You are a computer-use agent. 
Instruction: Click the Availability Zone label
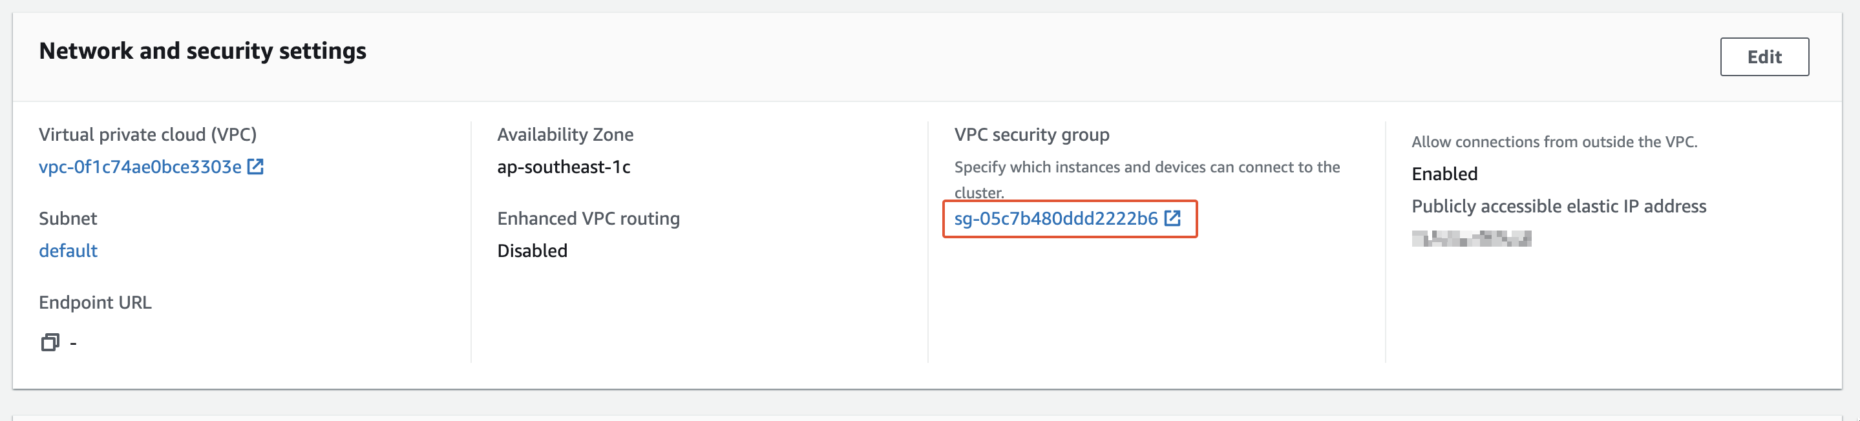tap(565, 135)
